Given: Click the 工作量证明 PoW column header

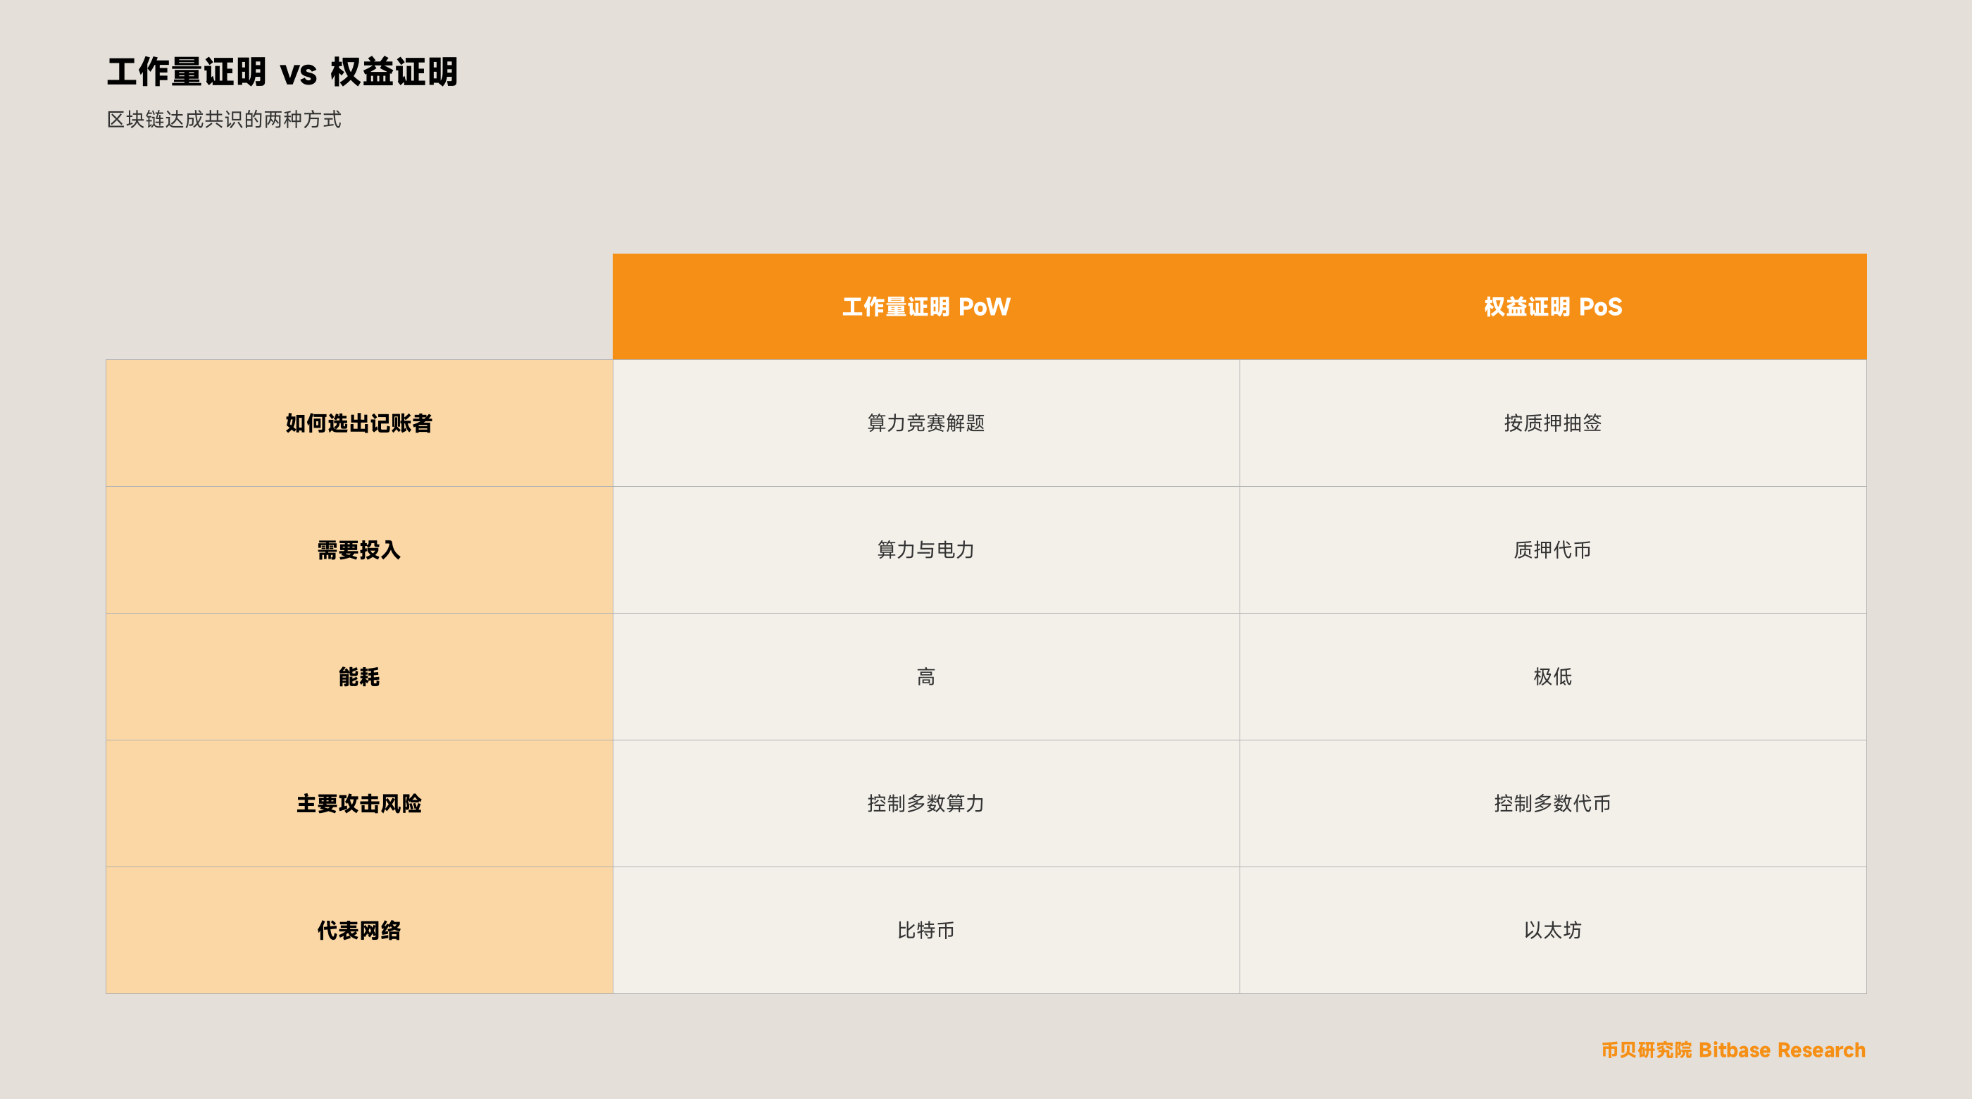Looking at the screenshot, I should pos(925,306).
